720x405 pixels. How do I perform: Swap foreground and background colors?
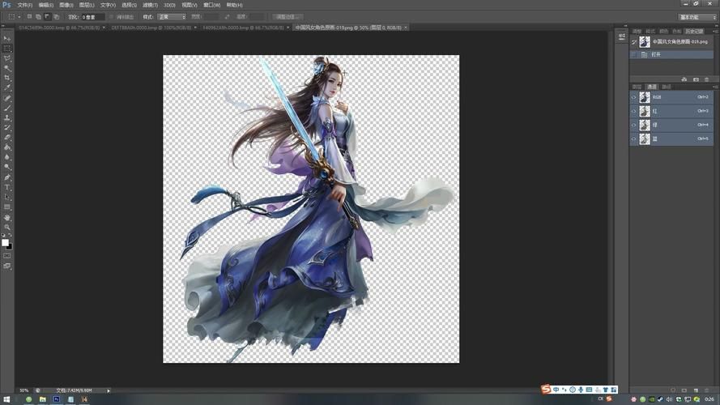click(x=10, y=235)
